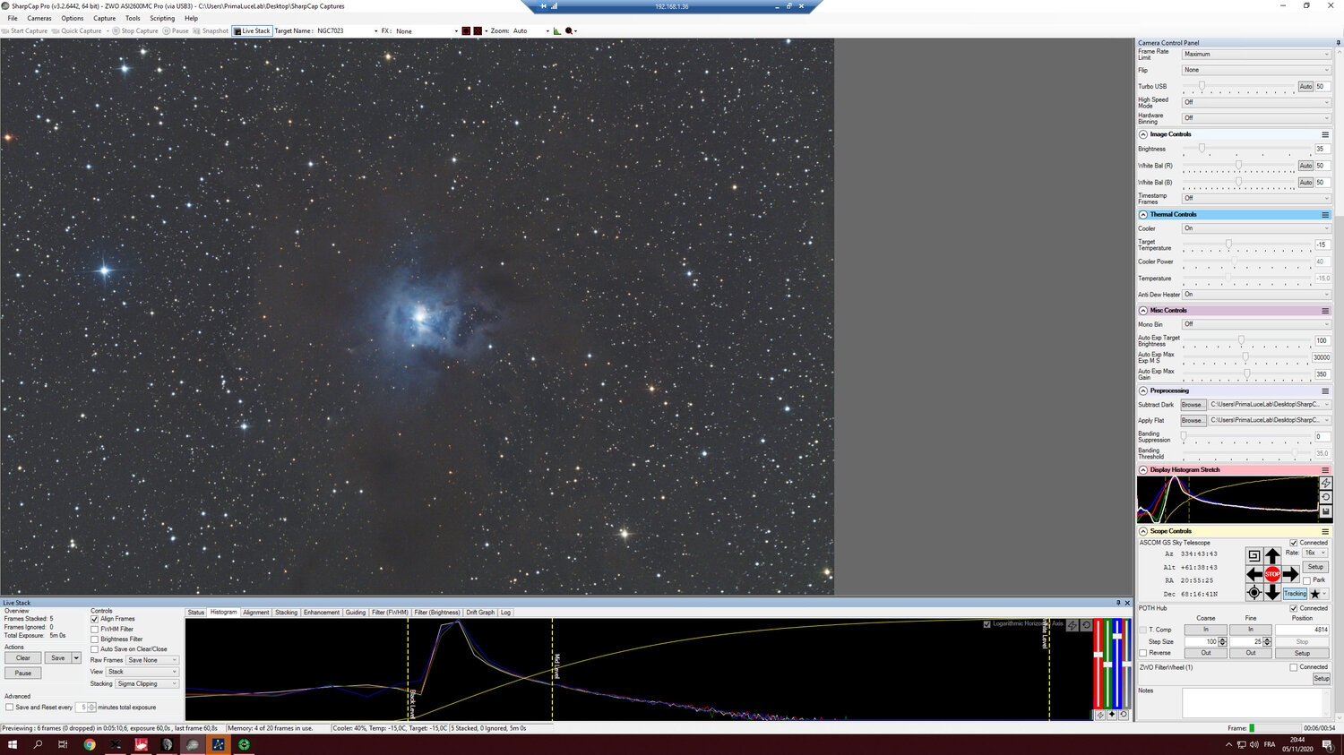Open Task View on the taskbar
The width and height of the screenshot is (1344, 755).
click(x=63, y=744)
